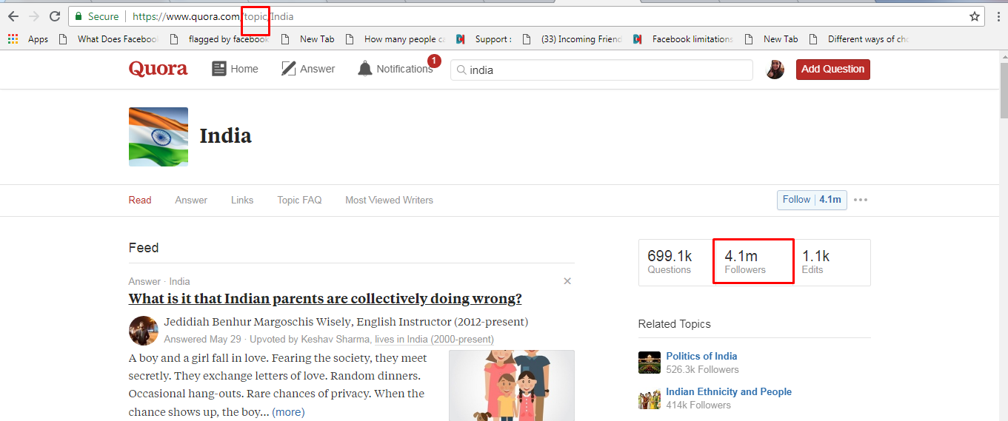Open 'What Does Facebook' bookmark
The width and height of the screenshot is (1008, 421).
(108, 39)
